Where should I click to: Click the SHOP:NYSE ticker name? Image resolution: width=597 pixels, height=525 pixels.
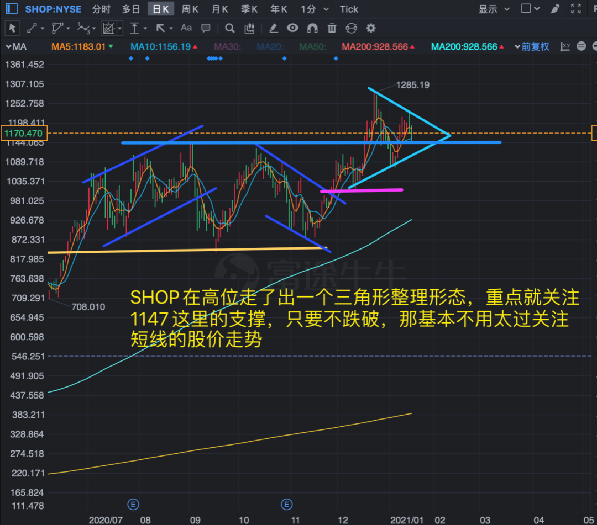click(x=53, y=9)
